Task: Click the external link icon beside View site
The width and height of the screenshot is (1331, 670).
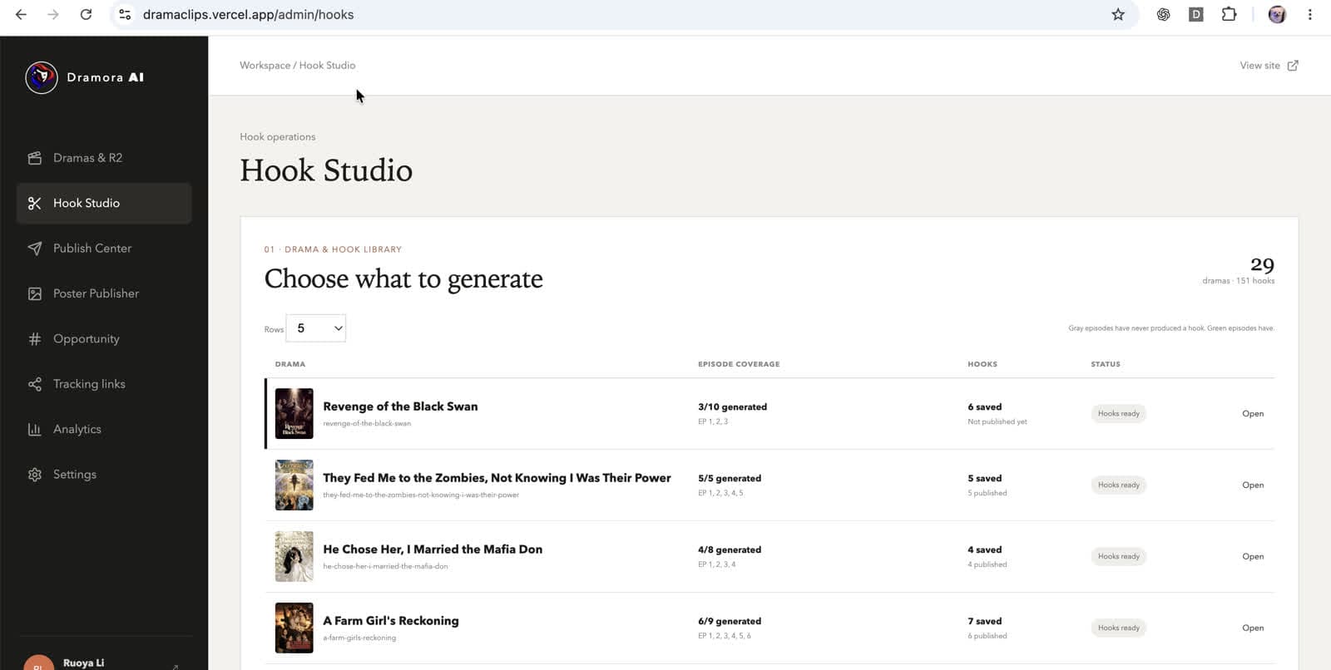Action: pyautogui.click(x=1293, y=66)
